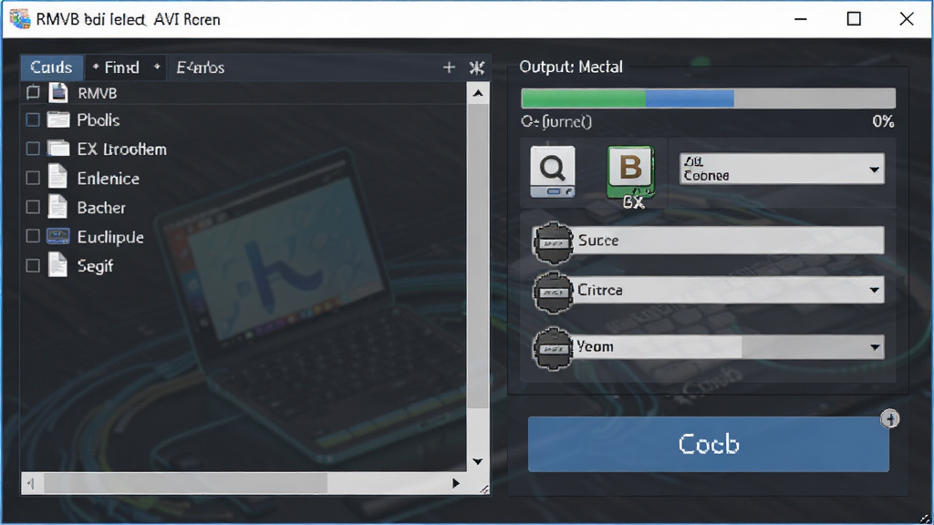The width and height of the screenshot is (934, 525).
Task: Switch to the Cauds tab
Action: (51, 67)
